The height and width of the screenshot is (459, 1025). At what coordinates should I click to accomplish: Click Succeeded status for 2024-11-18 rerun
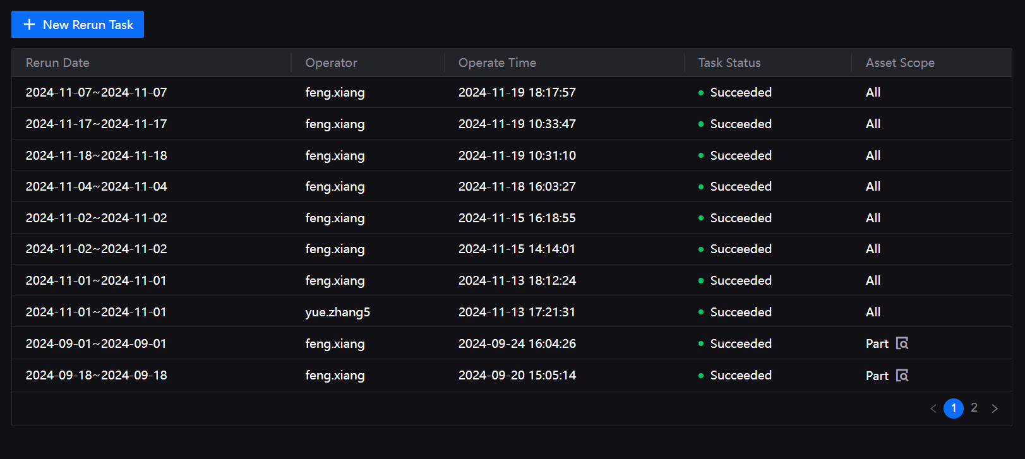click(740, 155)
